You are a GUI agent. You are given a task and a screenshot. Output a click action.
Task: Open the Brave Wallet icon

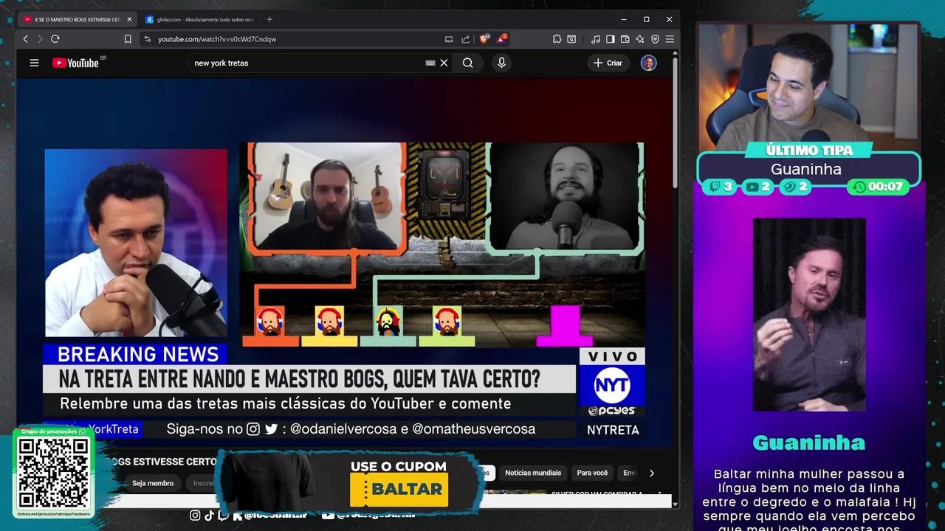point(625,39)
